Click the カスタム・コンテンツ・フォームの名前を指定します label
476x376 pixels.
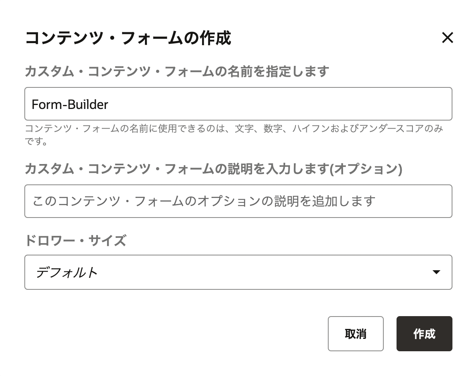tap(177, 72)
